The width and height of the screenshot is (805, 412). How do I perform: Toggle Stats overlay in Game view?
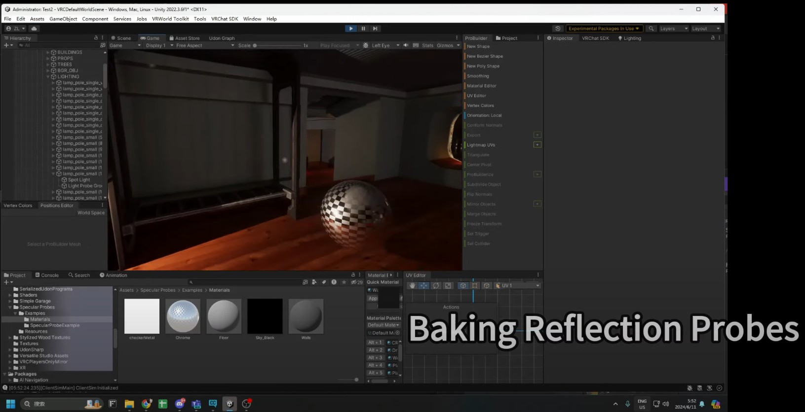tap(427, 45)
